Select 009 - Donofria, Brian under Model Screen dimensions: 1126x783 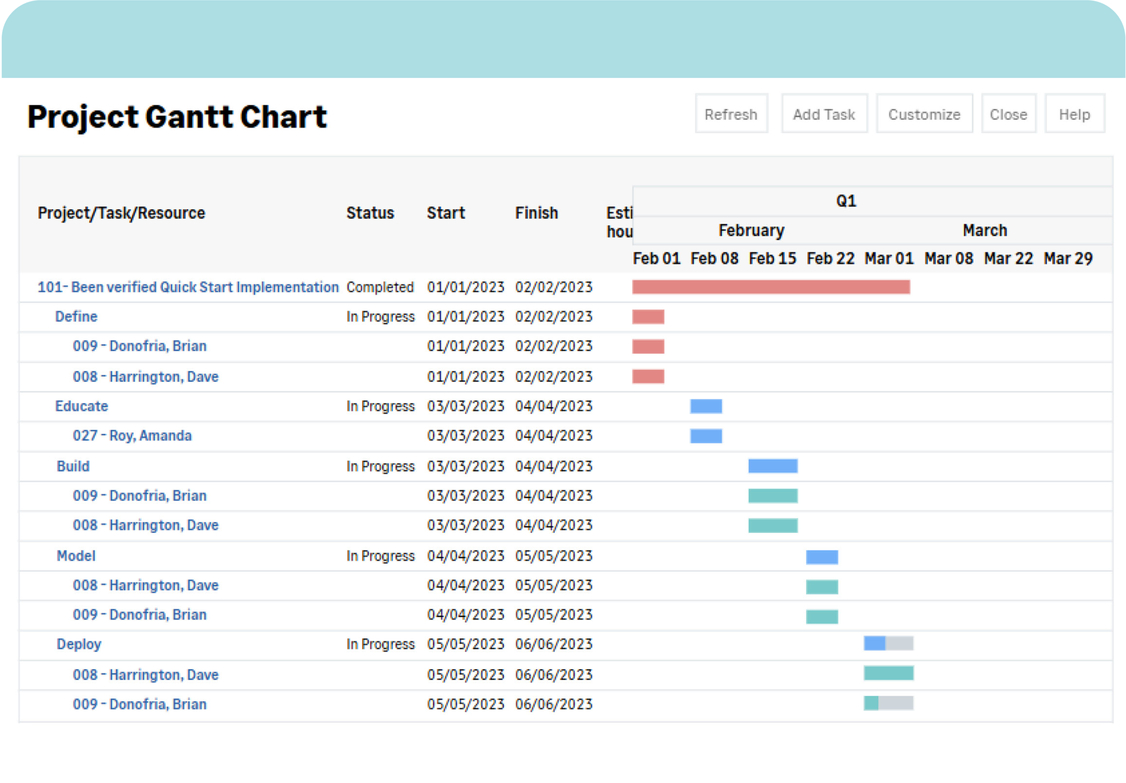tap(140, 614)
